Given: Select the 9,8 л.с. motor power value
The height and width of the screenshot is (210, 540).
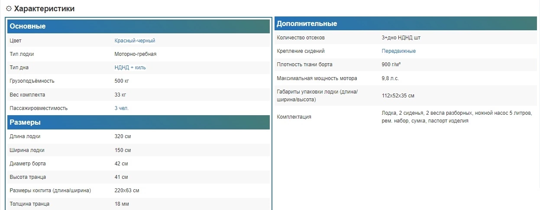Looking at the screenshot, I should pyautogui.click(x=390, y=78).
